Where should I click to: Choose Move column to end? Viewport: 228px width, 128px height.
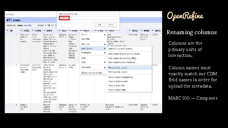pyautogui.click(x=130, y=82)
